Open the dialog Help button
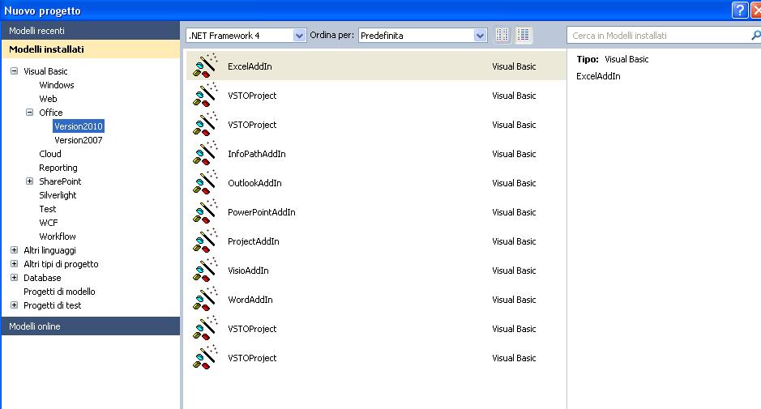Screen dimensions: 761x409 tap(740, 11)
